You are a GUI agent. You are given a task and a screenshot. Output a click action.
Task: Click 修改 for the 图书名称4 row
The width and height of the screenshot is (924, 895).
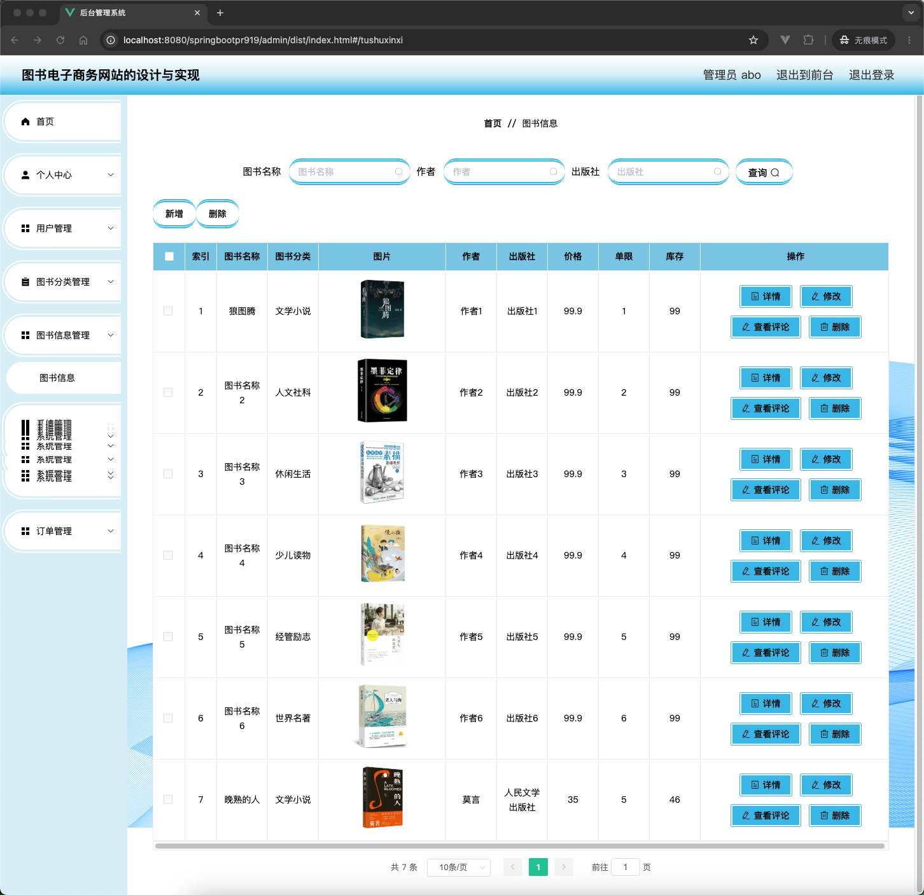[x=826, y=541]
